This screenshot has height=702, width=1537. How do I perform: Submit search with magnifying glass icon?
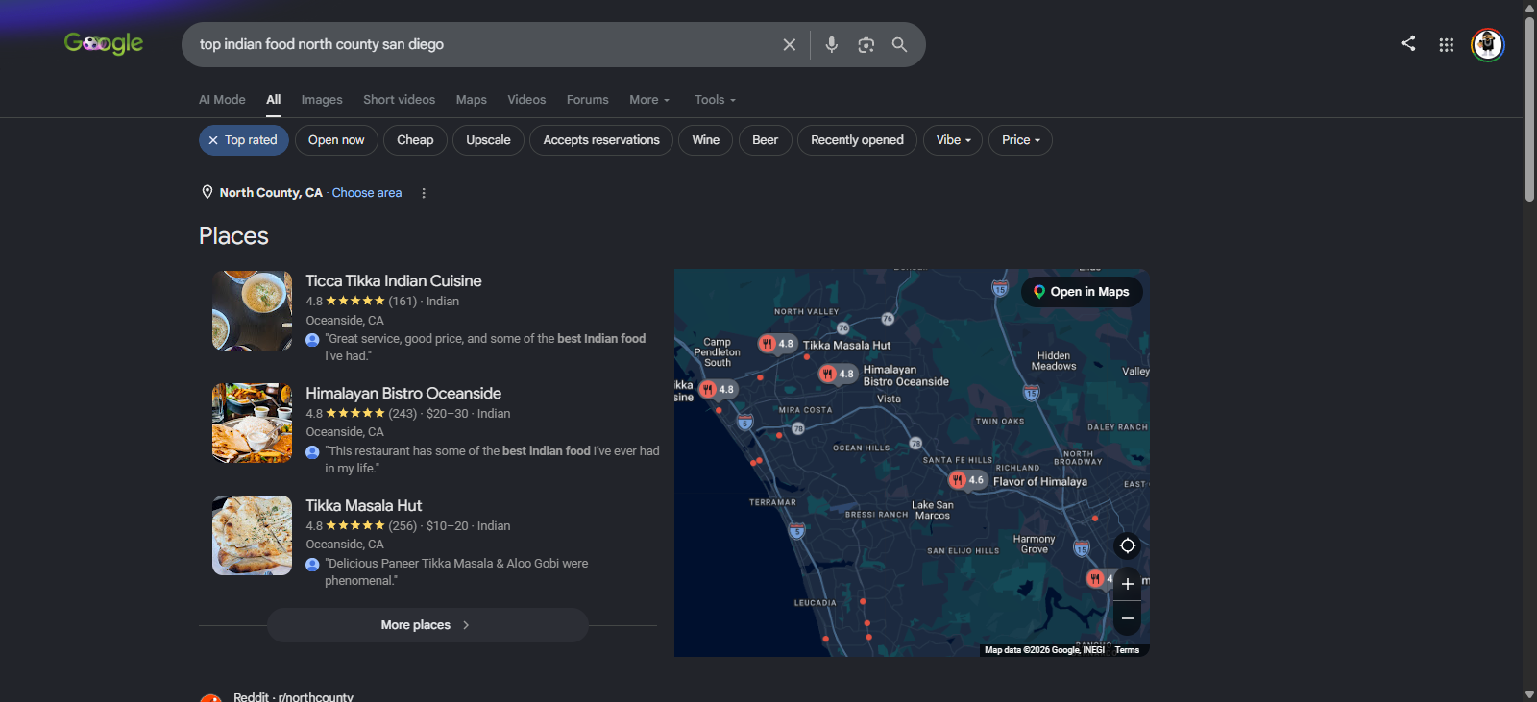899,44
